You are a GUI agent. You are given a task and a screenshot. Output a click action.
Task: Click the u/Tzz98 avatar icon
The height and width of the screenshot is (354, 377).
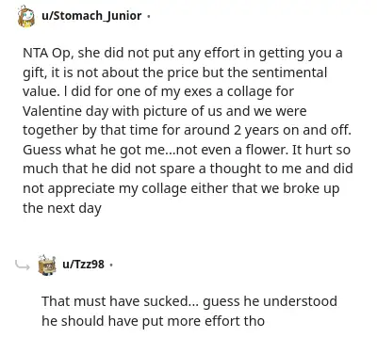coord(47,265)
